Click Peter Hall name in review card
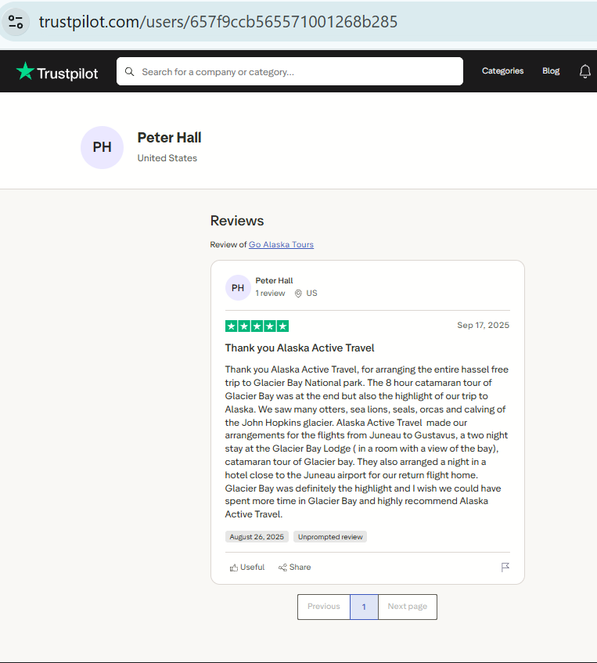The width and height of the screenshot is (597, 663). (x=274, y=281)
